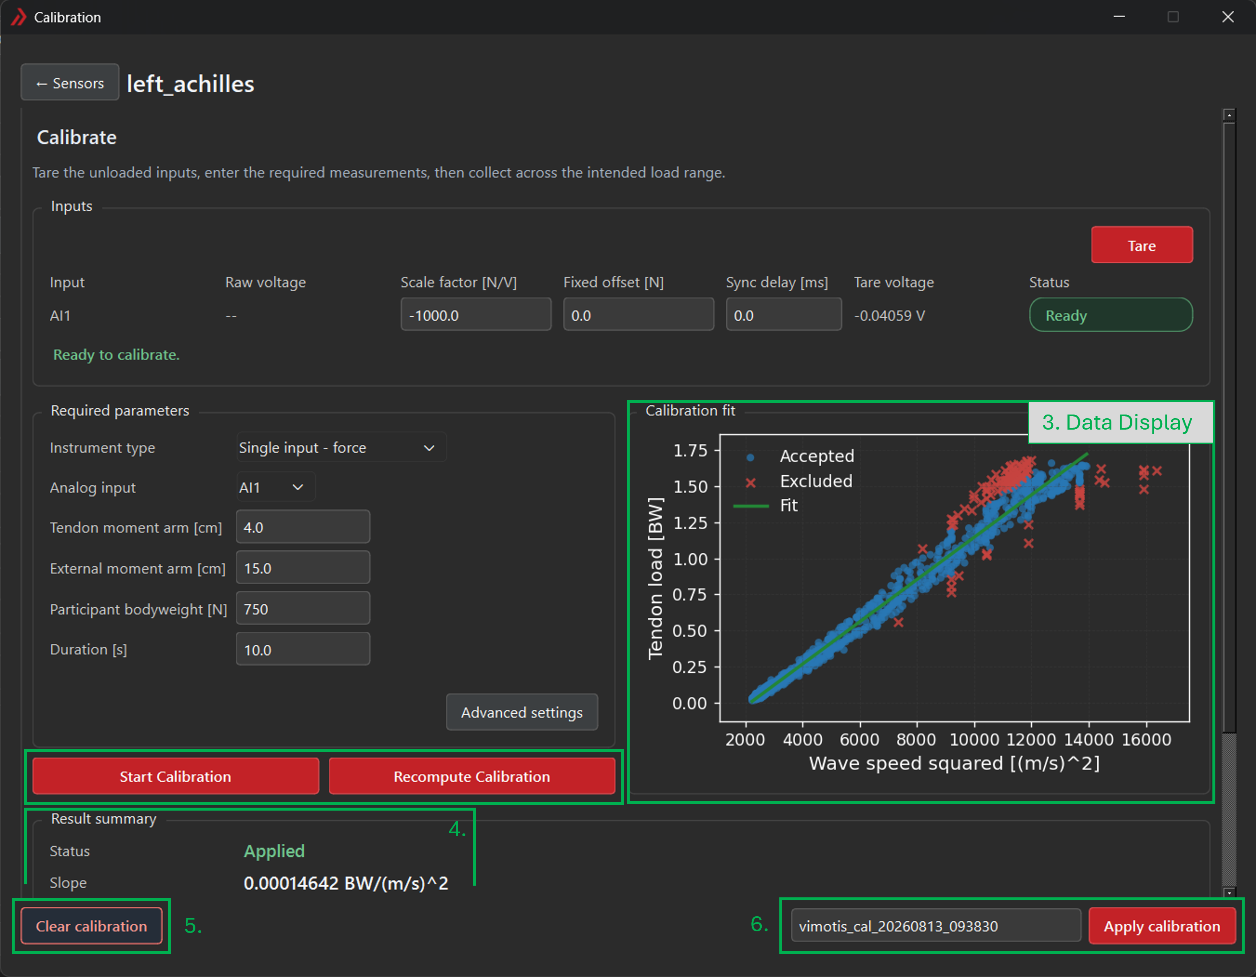Image resolution: width=1256 pixels, height=977 pixels.
Task: Edit the Scale factor field showing -1000.0
Action: pyautogui.click(x=475, y=315)
